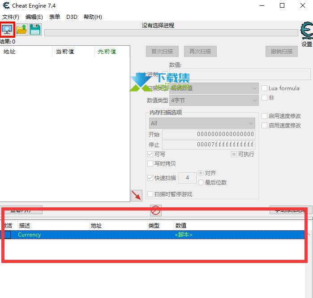Click the red arrow to add selected addresses

[x=137, y=196]
